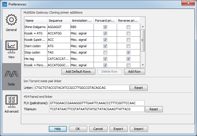The width and height of the screenshot is (197, 136).
Task: Click the table scroll up arrow
Action: 143,27
